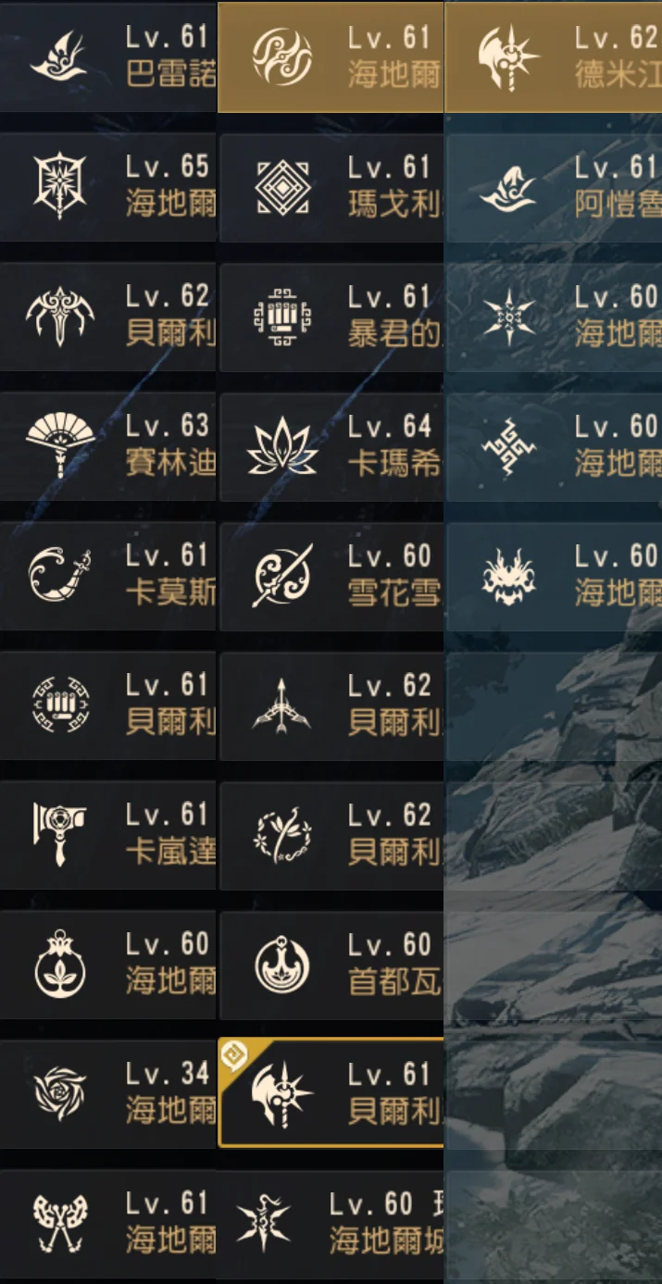Choose the Lv. 60 首都瓦 character

tap(331, 965)
